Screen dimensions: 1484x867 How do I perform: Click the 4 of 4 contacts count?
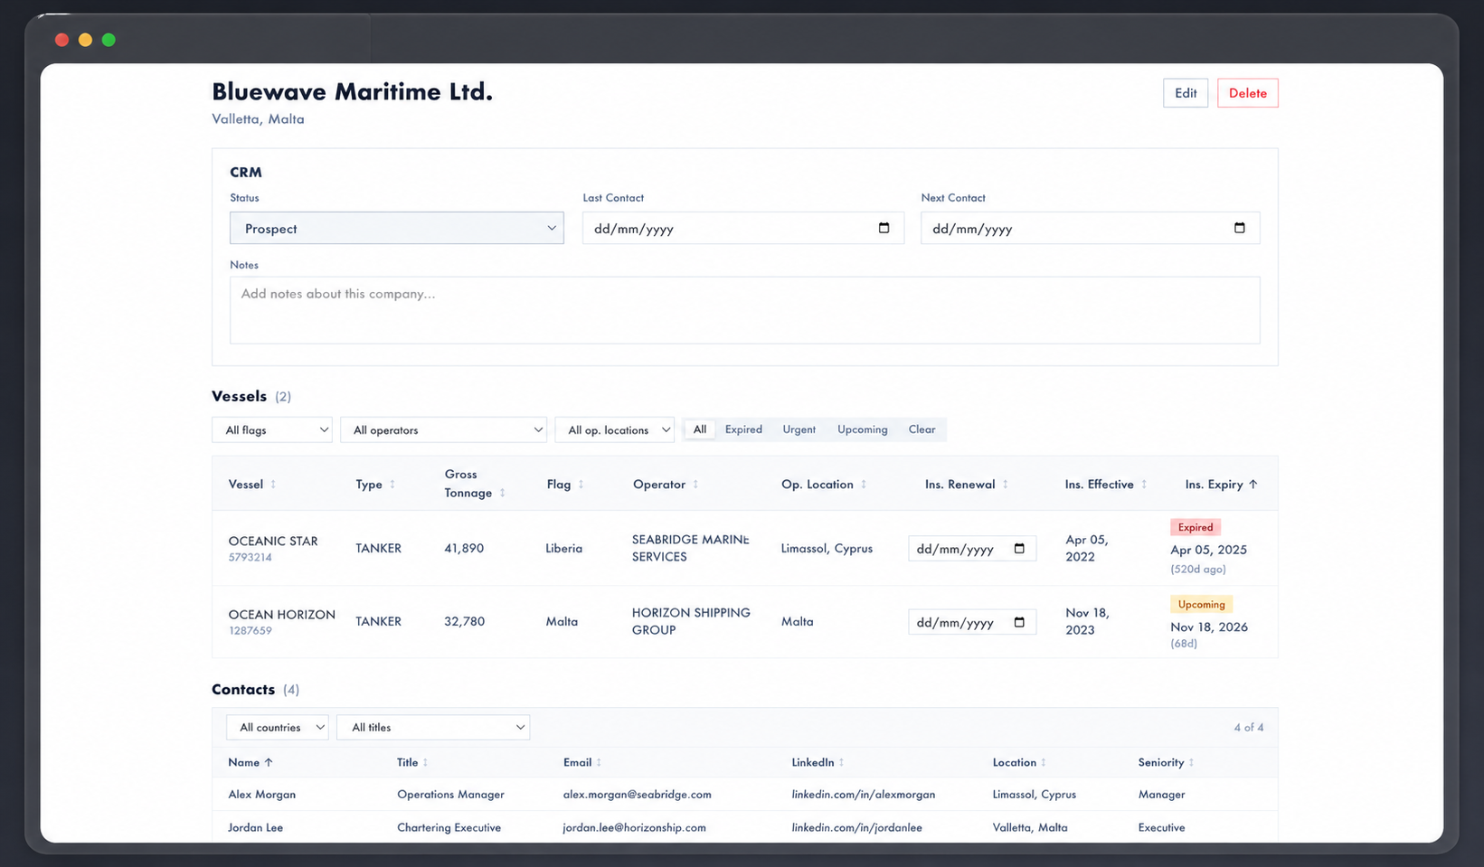point(1249,727)
